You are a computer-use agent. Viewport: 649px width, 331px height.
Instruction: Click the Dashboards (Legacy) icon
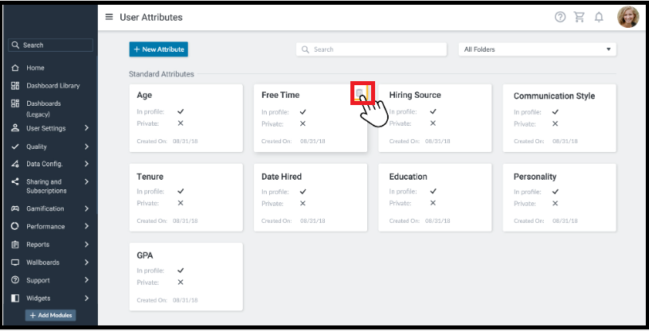click(x=15, y=103)
